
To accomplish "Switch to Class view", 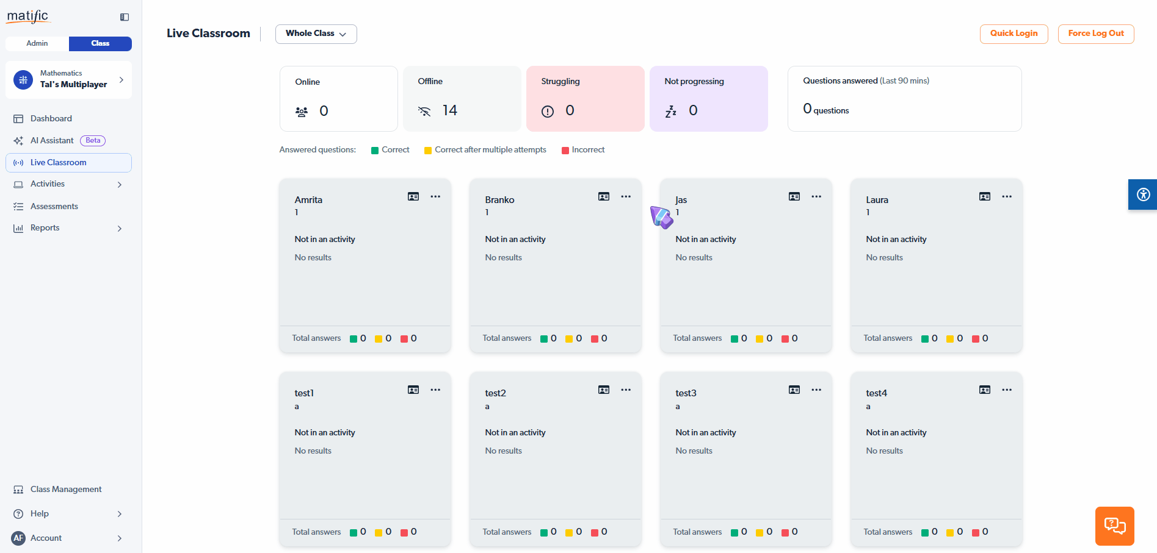I will click(x=100, y=43).
